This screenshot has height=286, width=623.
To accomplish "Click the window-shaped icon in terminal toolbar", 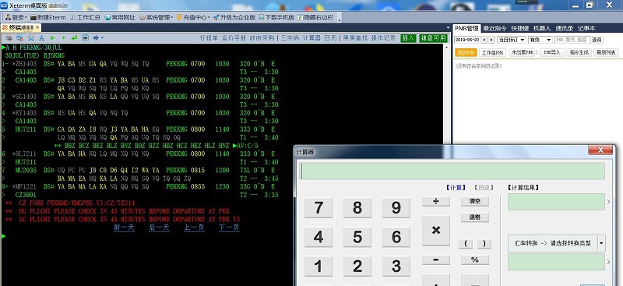I will coord(85,37).
